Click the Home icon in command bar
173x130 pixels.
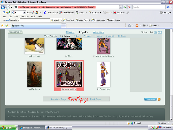click(129, 25)
